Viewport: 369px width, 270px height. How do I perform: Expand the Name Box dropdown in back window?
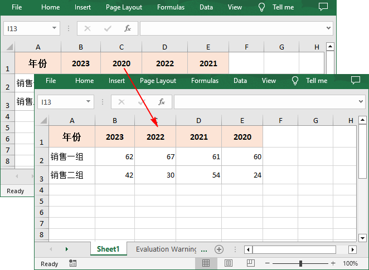click(55, 28)
